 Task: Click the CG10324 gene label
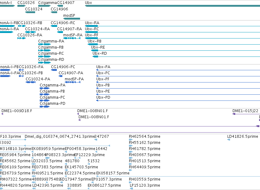click(34, 9)
